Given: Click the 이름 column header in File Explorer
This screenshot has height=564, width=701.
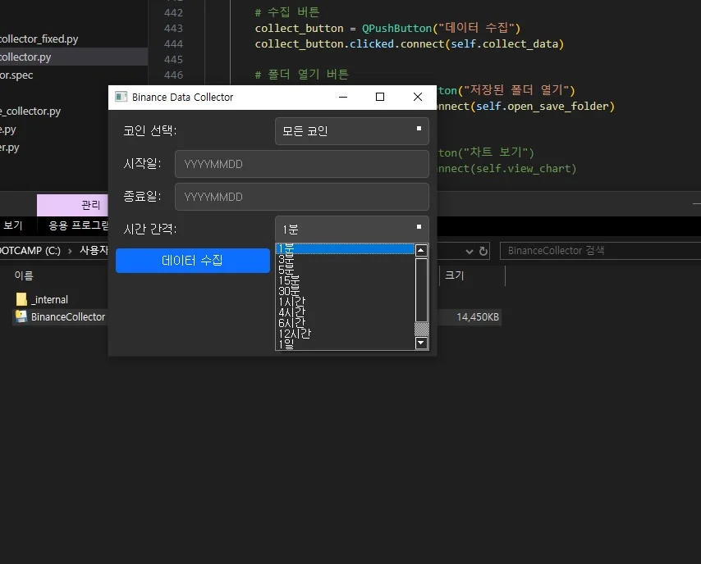Looking at the screenshot, I should (24, 275).
